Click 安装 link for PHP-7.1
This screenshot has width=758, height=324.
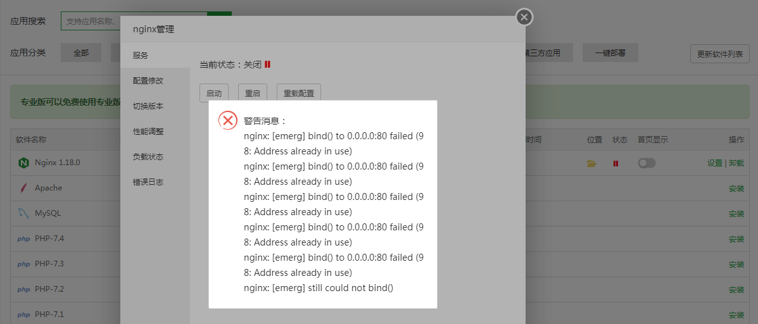coord(736,315)
